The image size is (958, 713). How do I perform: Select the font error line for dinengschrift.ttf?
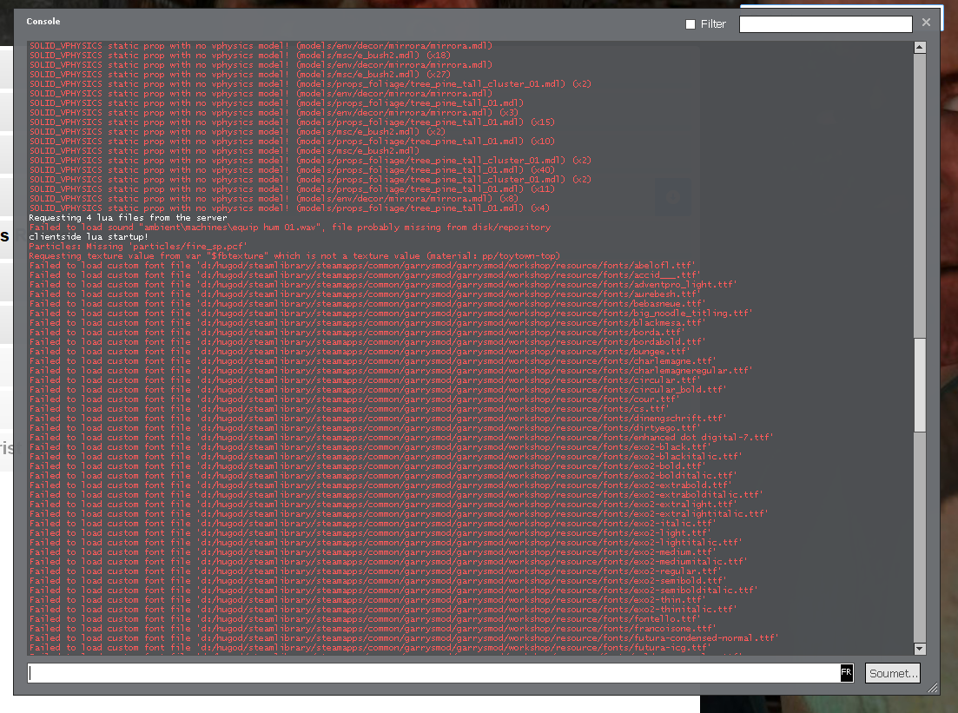pyautogui.click(x=378, y=419)
